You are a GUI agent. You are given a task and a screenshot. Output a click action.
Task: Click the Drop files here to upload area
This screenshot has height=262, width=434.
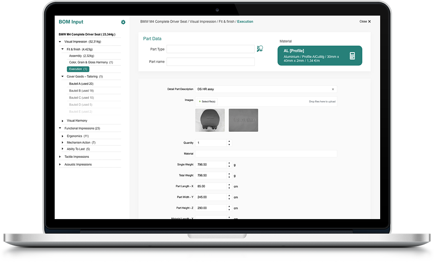click(x=322, y=102)
